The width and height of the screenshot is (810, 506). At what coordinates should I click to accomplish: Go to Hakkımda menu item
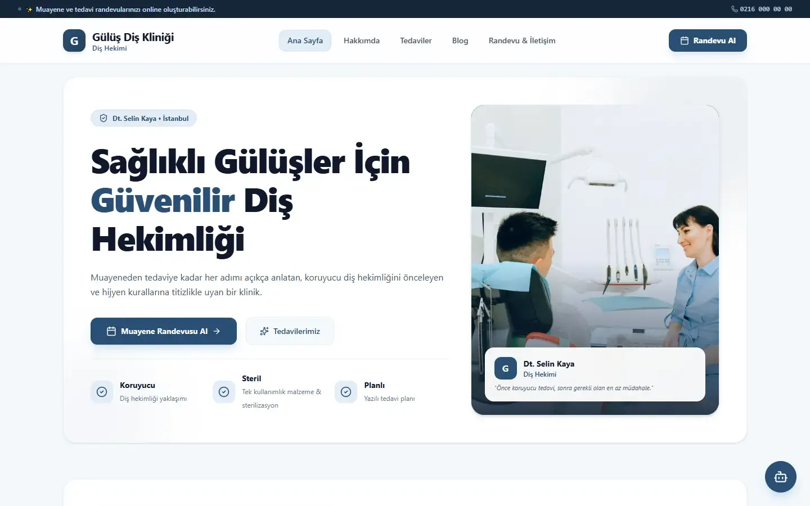point(362,40)
